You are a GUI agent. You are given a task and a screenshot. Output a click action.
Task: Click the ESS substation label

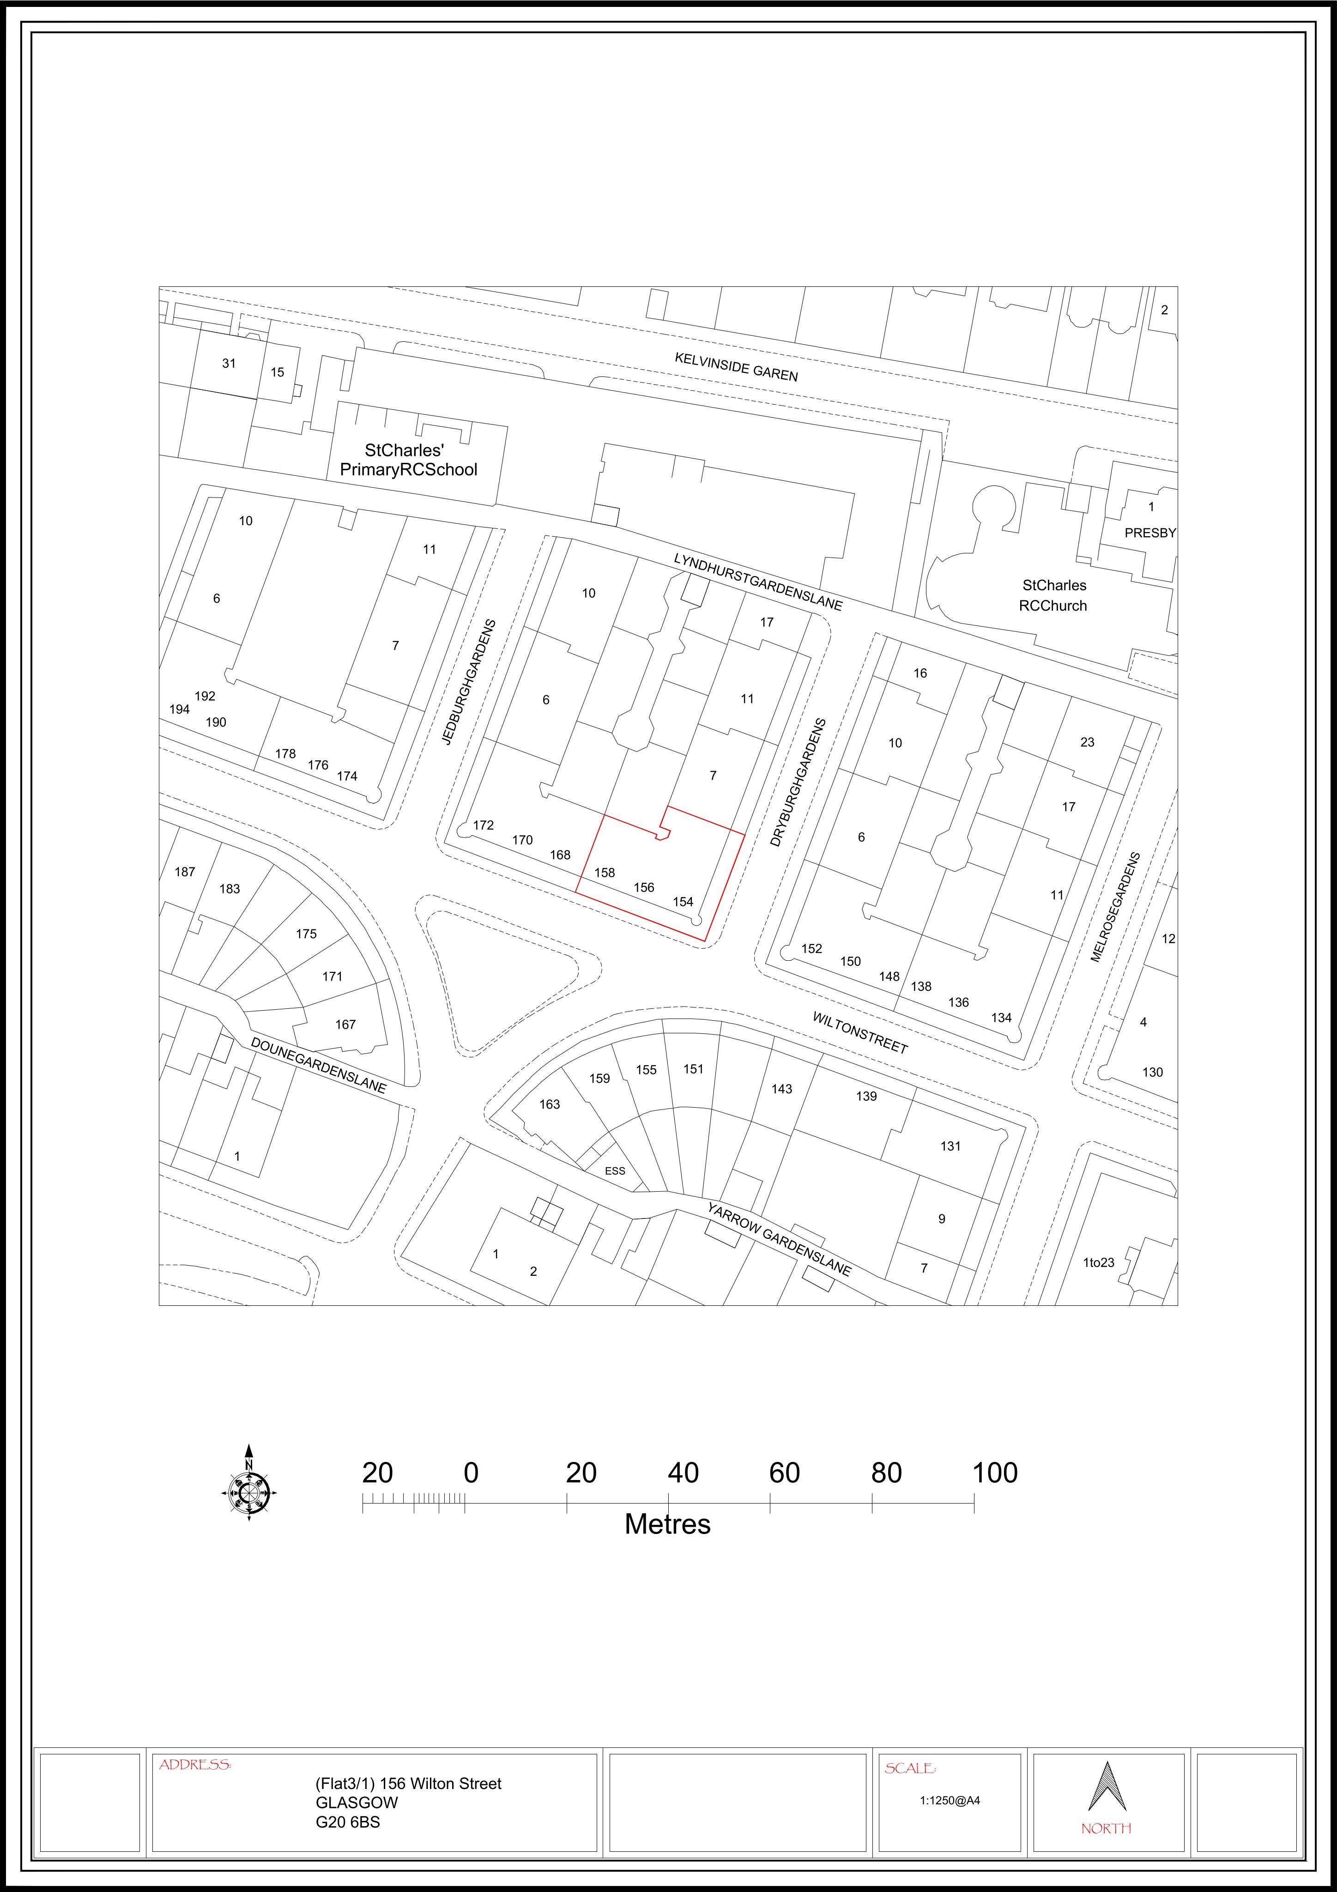coord(615,1170)
